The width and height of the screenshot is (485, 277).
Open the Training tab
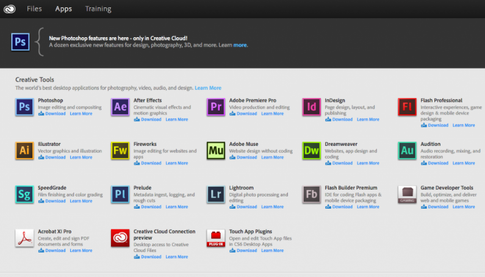pyautogui.click(x=98, y=9)
